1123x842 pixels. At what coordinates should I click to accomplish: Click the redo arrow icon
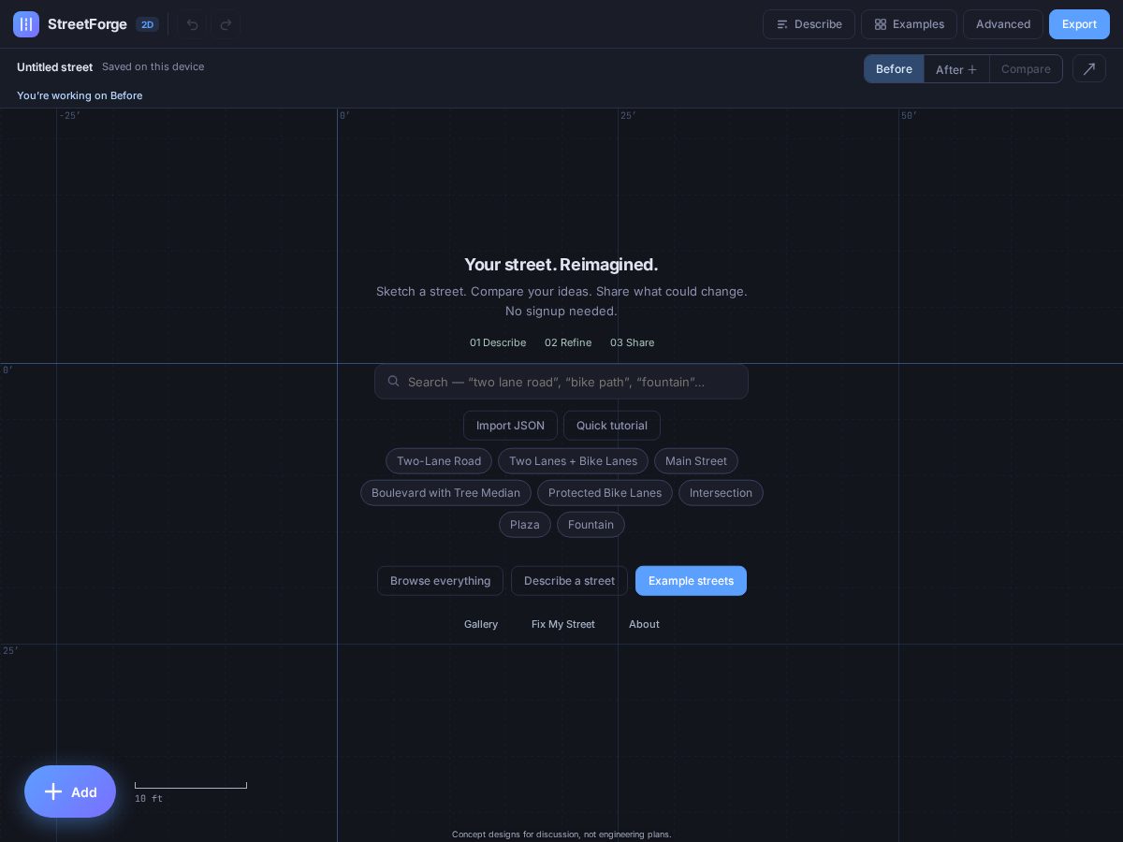[x=226, y=24]
